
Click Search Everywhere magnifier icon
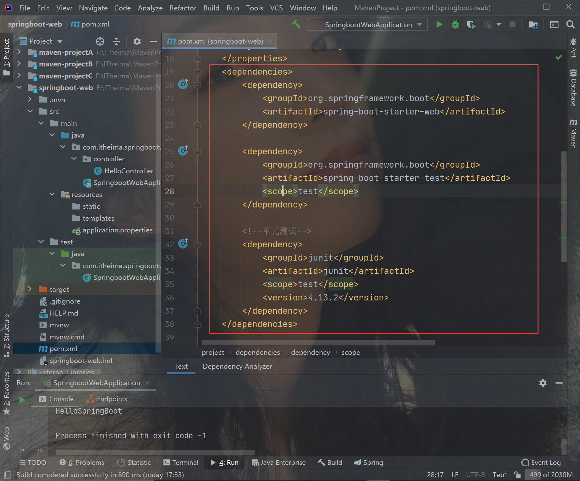570,24
